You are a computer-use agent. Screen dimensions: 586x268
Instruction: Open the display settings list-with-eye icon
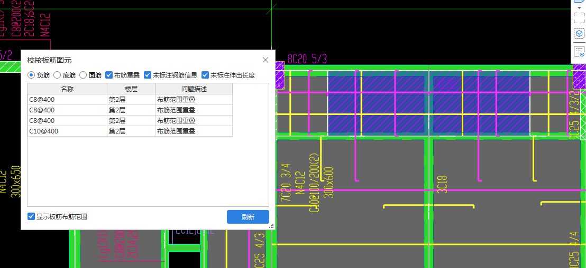(x=579, y=52)
